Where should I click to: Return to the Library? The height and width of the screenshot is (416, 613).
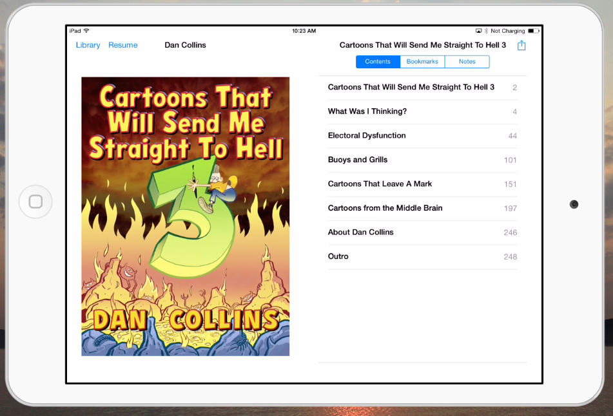pyautogui.click(x=88, y=45)
